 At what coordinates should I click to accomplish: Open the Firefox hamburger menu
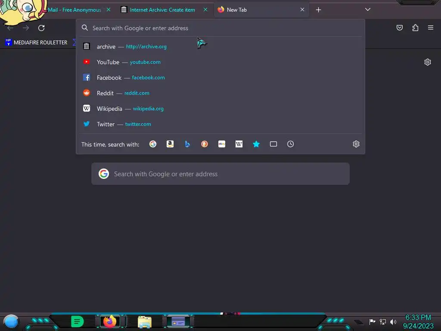(x=431, y=28)
